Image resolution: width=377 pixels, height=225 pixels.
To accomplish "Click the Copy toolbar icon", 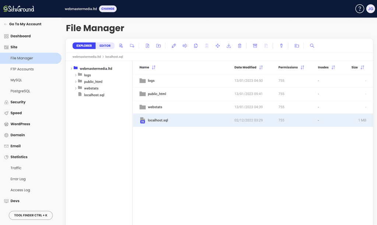I will (196, 46).
